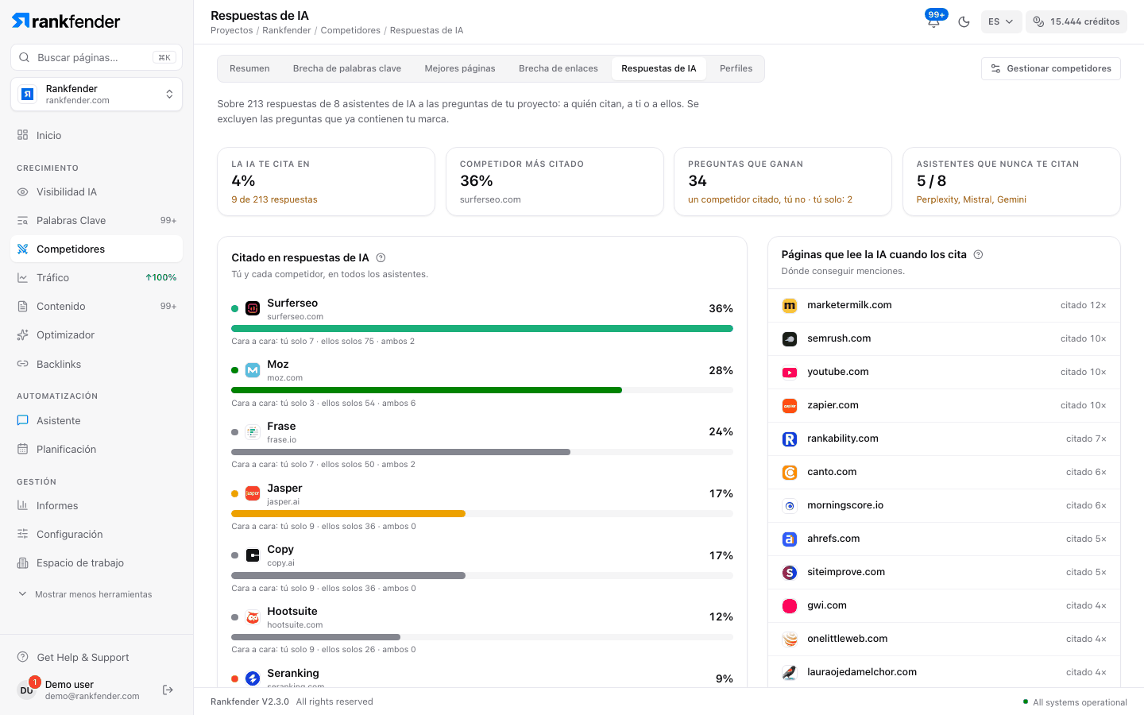Toggle dark mode moon icon

click(x=964, y=21)
